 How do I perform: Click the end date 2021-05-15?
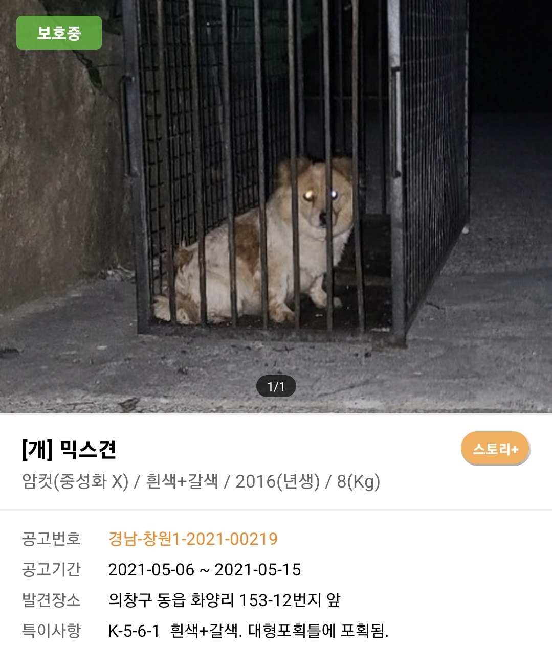[x=258, y=569]
